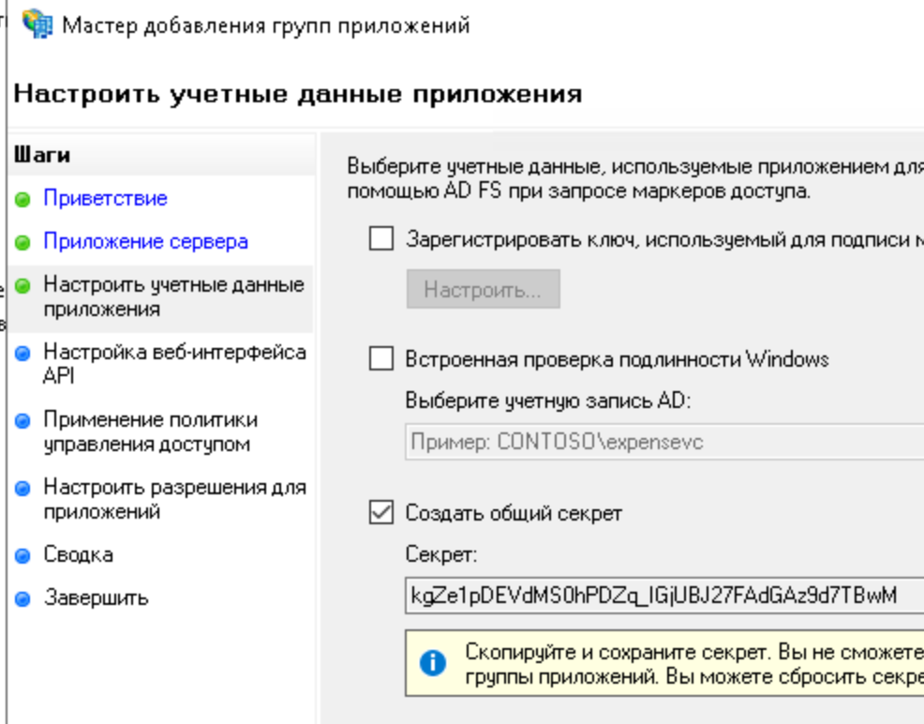Enable Зарегистрировать ключ checkbox

click(381, 239)
